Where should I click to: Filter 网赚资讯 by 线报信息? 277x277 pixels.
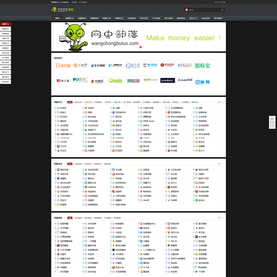pyautogui.click(x=78, y=164)
